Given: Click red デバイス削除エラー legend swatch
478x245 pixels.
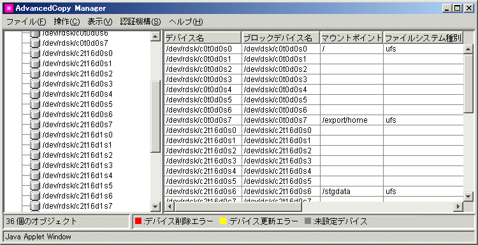Looking at the screenshot, I should pyautogui.click(x=139, y=221).
